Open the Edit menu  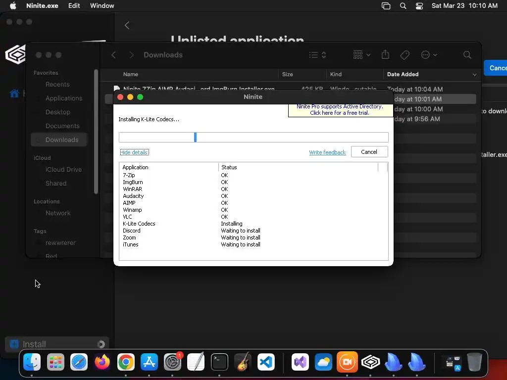click(74, 5)
